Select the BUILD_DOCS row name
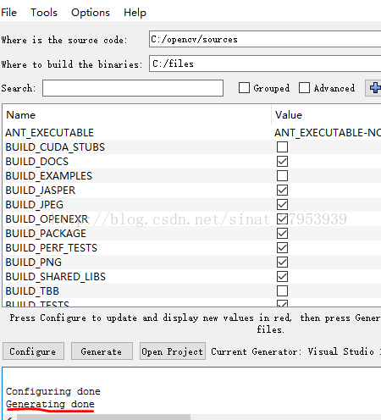Image resolution: width=381 pixels, height=420 pixels. tap(37, 162)
